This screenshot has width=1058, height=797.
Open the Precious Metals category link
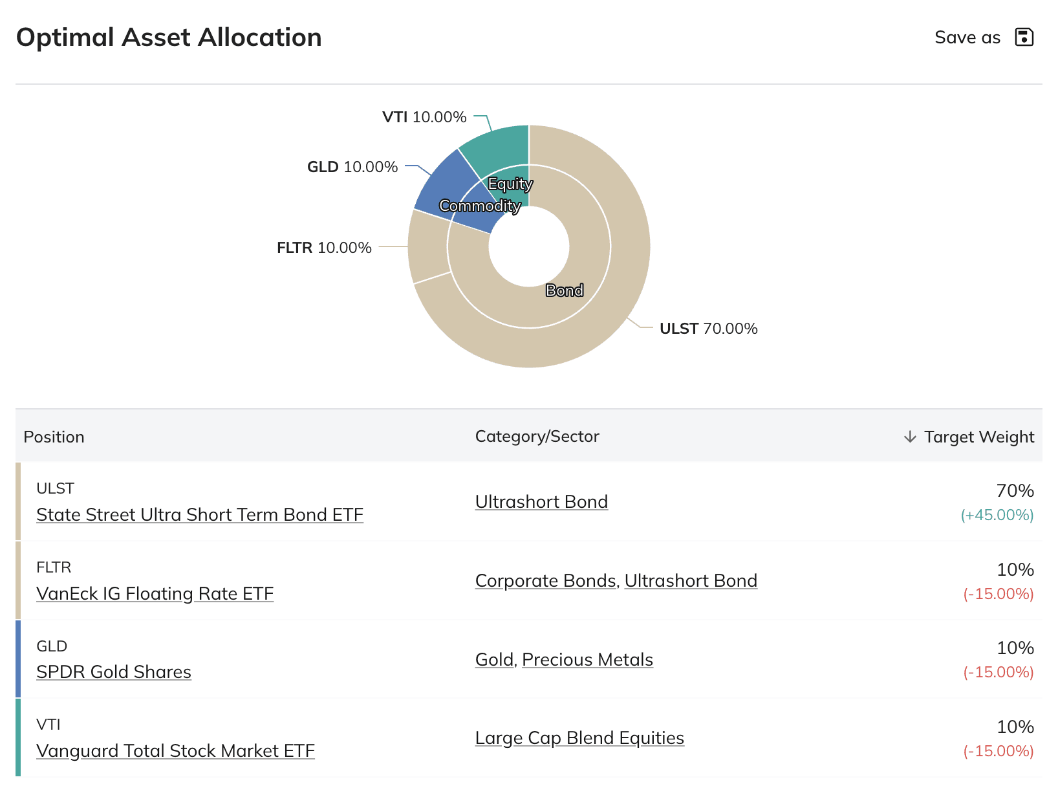point(587,660)
